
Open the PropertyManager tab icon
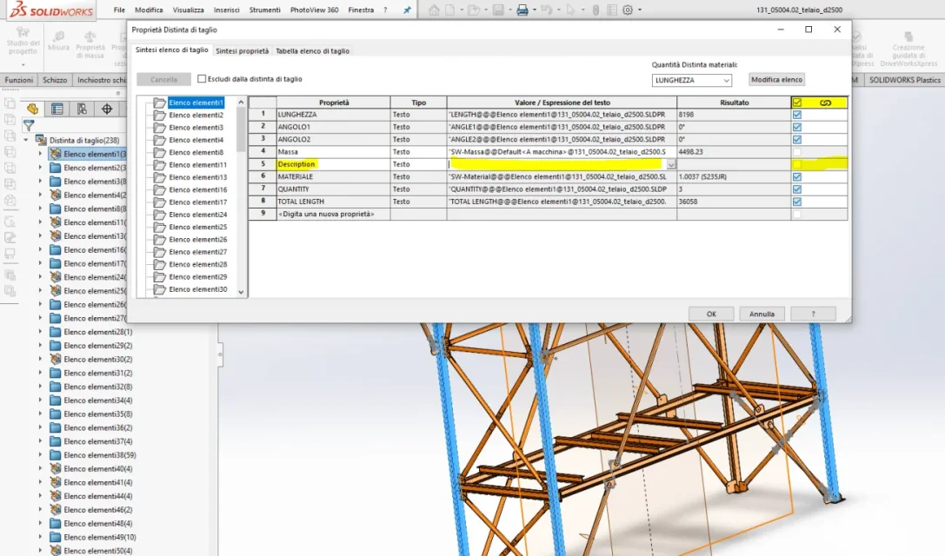[57, 109]
